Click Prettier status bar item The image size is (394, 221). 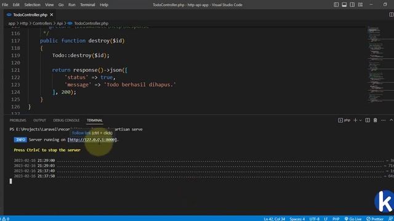coord(375,219)
